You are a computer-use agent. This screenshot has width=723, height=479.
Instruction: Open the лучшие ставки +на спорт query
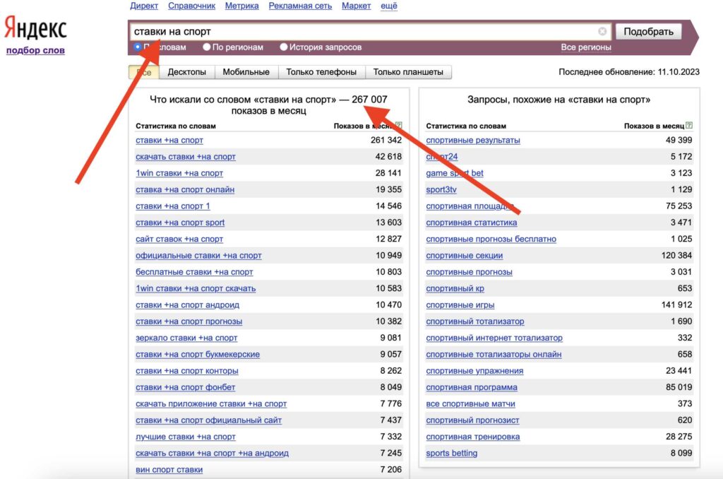186,437
